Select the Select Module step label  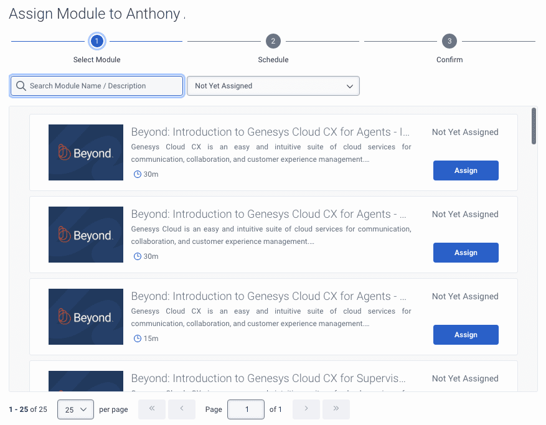point(96,60)
